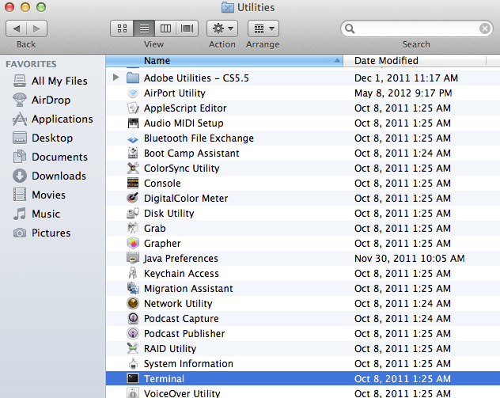Screen dimensions: 500x398
Task: Click the Disk Utility icon
Action: coord(133,213)
